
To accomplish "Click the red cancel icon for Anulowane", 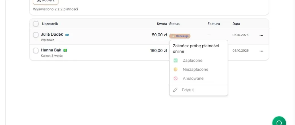I will [x=176, y=78].
